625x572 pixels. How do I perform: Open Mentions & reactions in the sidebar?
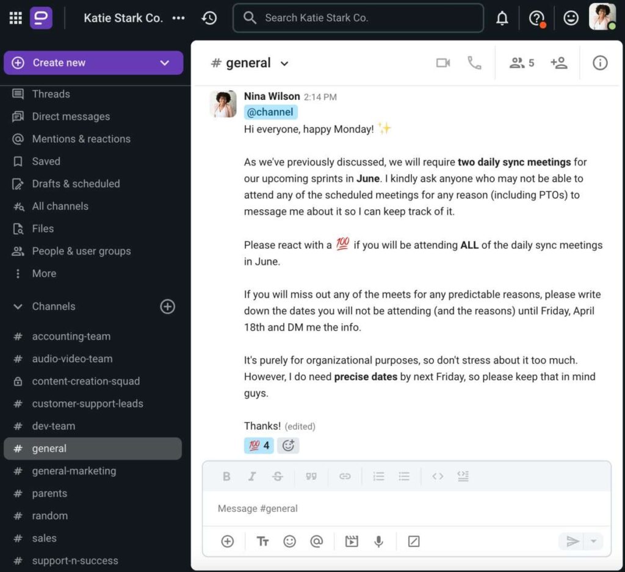point(81,139)
